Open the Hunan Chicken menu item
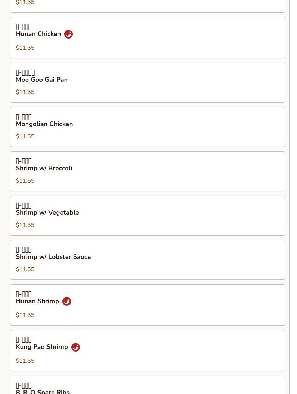Screen dimensions: 297x394 (x=148, y=38)
